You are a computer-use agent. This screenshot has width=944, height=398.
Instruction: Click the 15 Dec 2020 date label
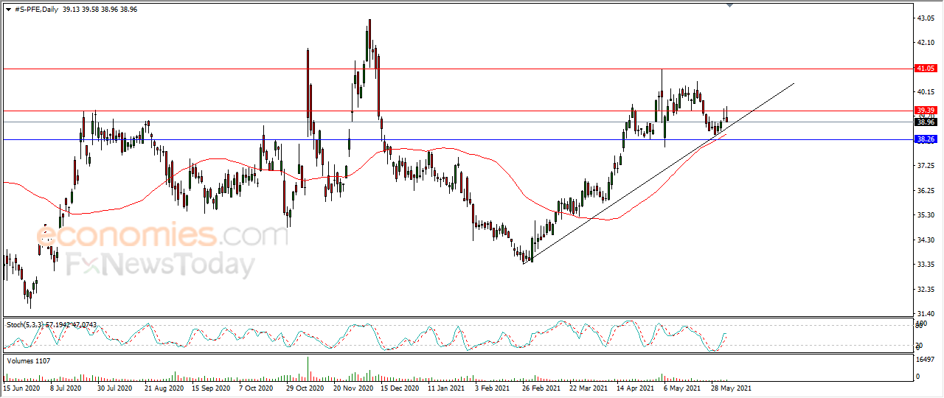coord(400,387)
